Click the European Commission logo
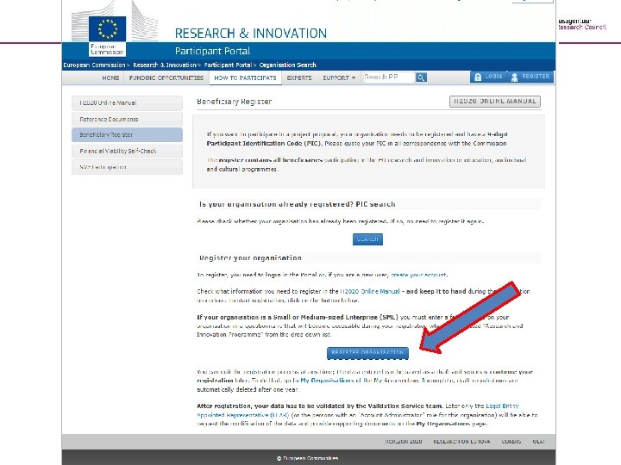The width and height of the screenshot is (621, 465). click(107, 36)
